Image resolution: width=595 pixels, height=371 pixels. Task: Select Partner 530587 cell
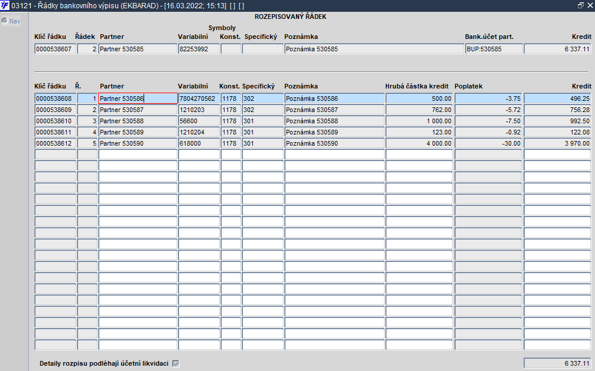pyautogui.click(x=138, y=110)
